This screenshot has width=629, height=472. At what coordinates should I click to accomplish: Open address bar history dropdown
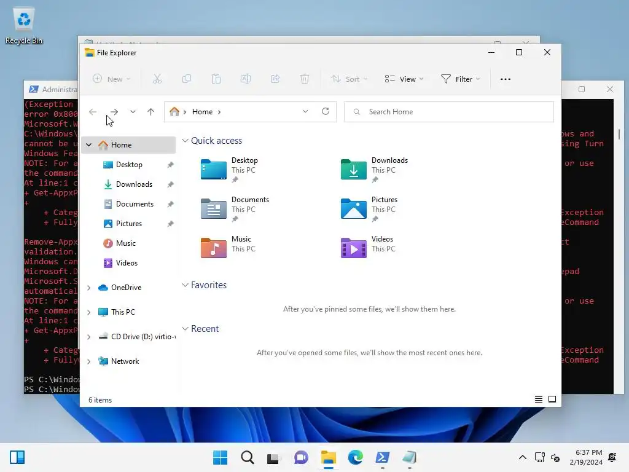tap(305, 112)
